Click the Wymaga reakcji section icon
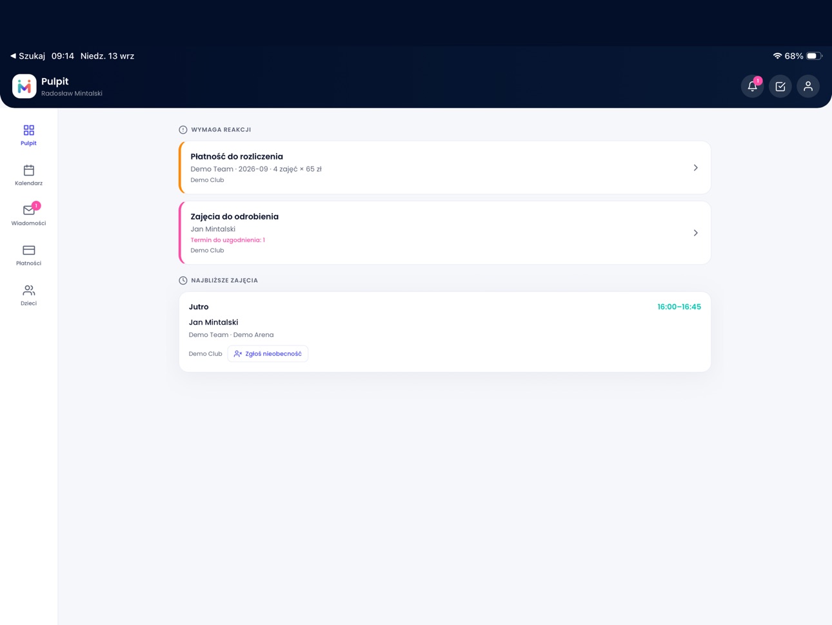832x625 pixels. 183,130
